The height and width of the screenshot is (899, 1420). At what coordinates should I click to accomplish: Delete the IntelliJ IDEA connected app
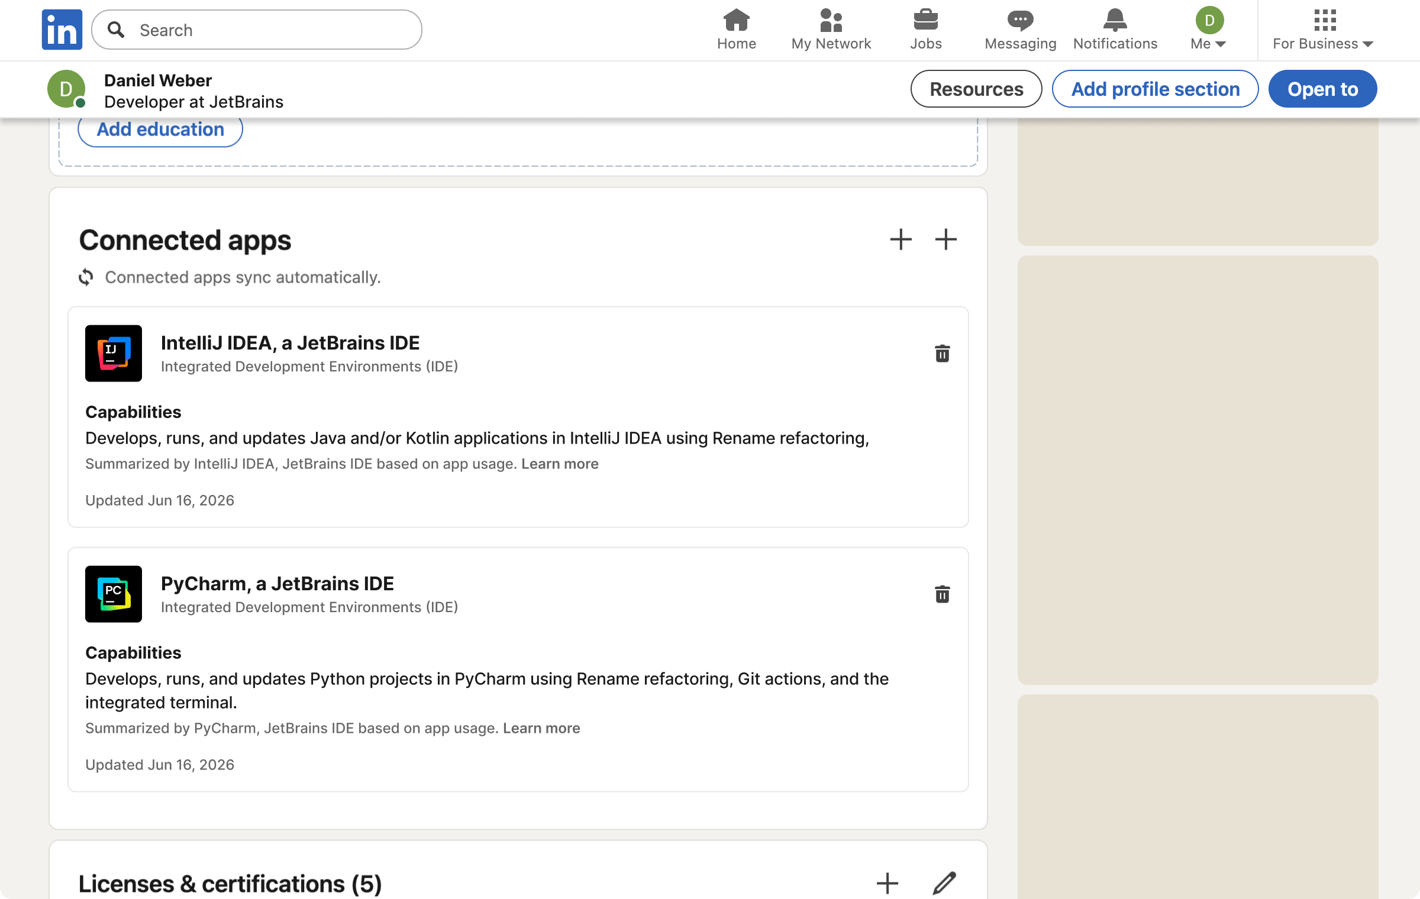pyautogui.click(x=942, y=353)
